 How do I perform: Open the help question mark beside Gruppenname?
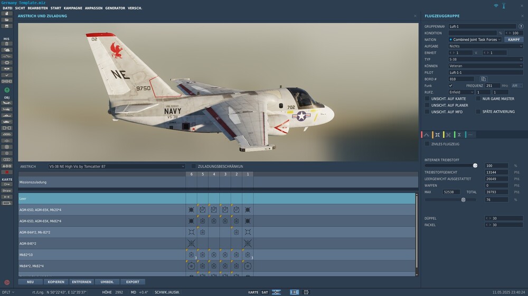click(521, 26)
